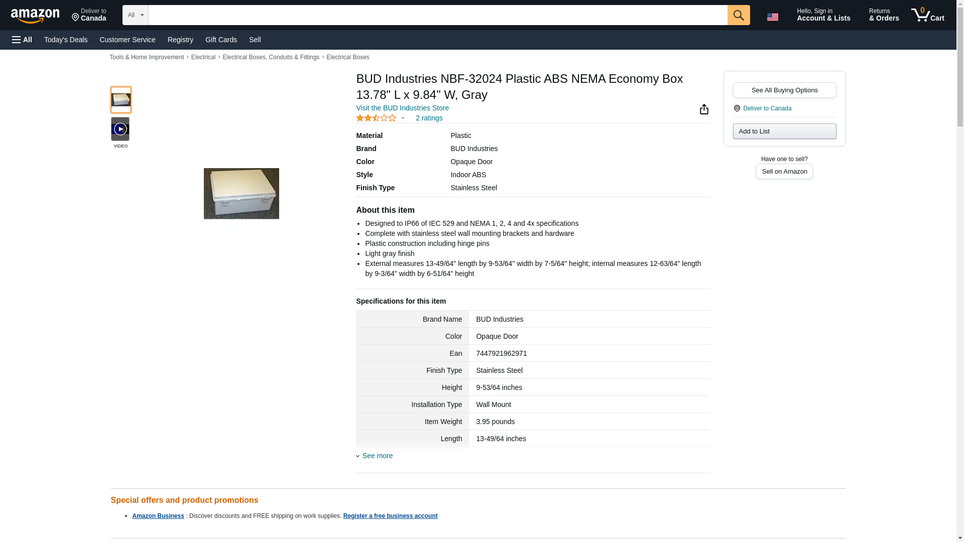
Task: Play the product video thumbnail
Action: pos(120,129)
